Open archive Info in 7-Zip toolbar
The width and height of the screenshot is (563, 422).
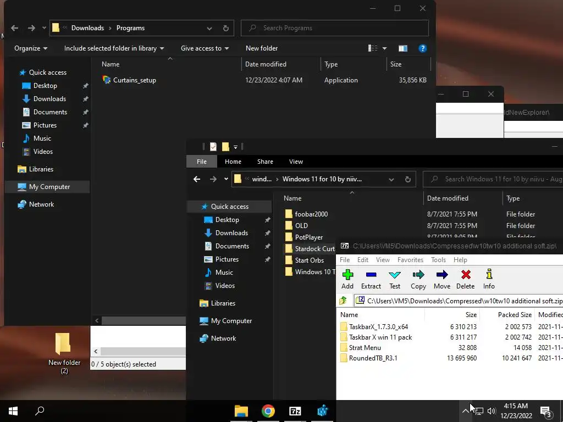click(489, 279)
